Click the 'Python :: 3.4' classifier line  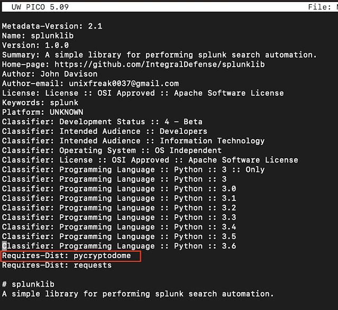(119, 227)
